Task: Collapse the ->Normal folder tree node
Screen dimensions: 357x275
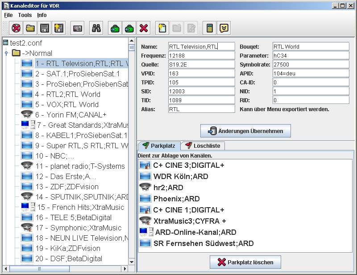Action: click(6, 53)
